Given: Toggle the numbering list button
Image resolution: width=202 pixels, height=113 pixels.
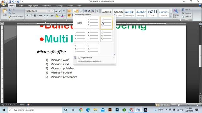Looking at the screenshot, I should [75, 11].
